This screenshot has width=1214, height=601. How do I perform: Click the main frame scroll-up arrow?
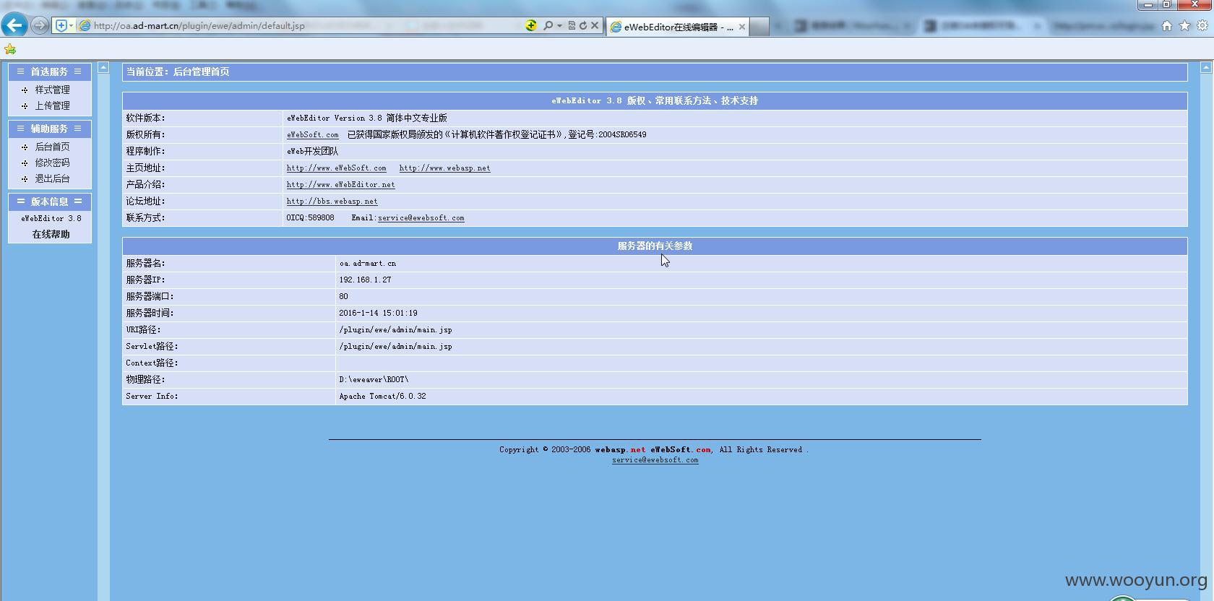pos(1205,67)
